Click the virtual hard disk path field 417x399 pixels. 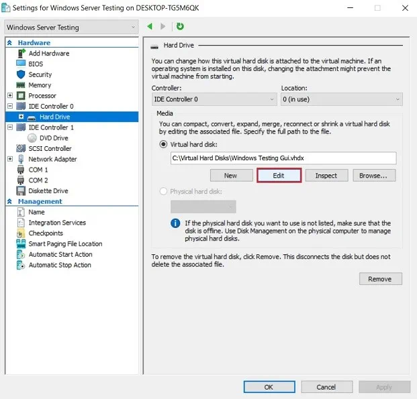point(283,158)
